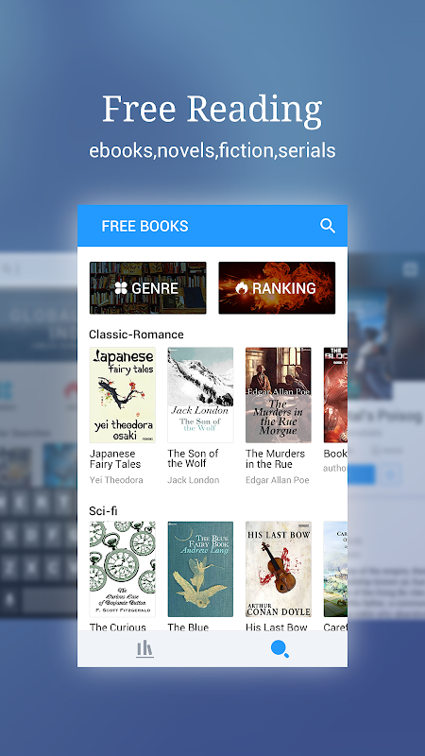Open The Son of the Wolf cover
Screen dimensions: 425x756
(200, 395)
